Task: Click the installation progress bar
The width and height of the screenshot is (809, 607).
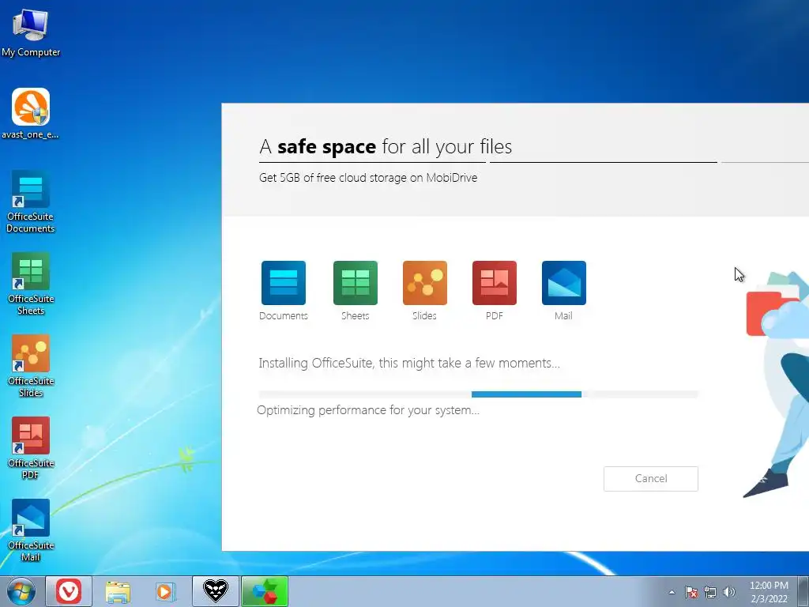Action: (478, 394)
